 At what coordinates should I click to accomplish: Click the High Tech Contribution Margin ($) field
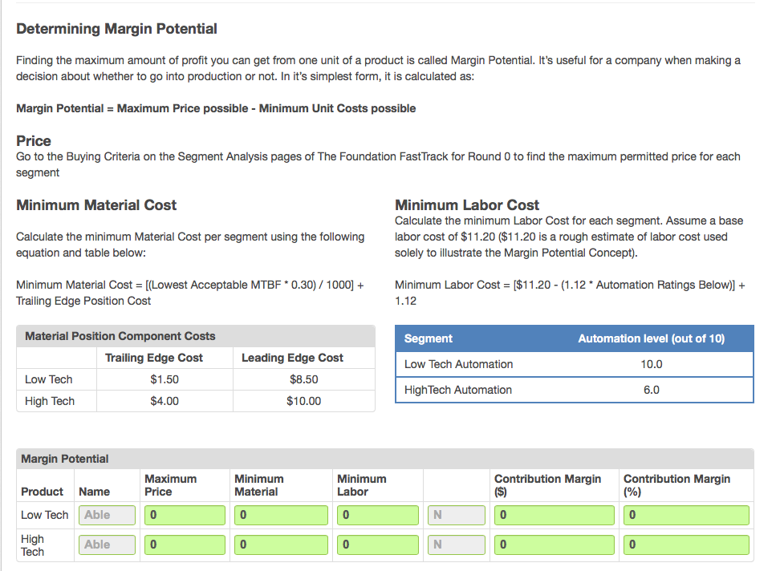coord(554,545)
